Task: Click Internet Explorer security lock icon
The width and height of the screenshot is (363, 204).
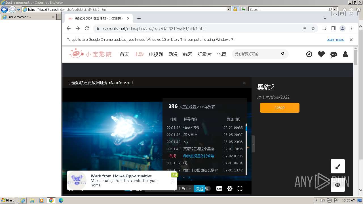Action: coord(235,9)
